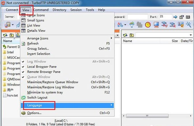Open the Tools menu
This screenshot has width=194, height=126.
[90, 10]
